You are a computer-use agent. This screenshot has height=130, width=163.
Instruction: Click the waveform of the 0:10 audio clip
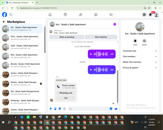(x=101, y=54)
